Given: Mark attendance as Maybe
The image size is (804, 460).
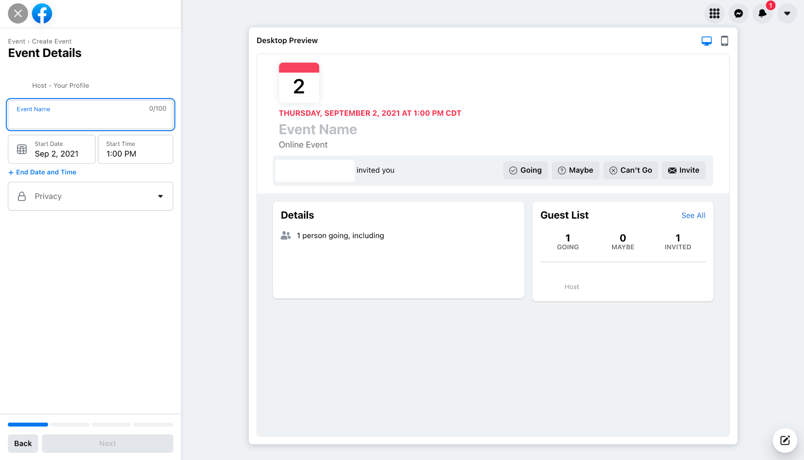Looking at the screenshot, I should coord(575,170).
